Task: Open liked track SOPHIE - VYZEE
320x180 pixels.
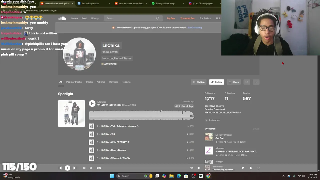Action: pos(236,151)
